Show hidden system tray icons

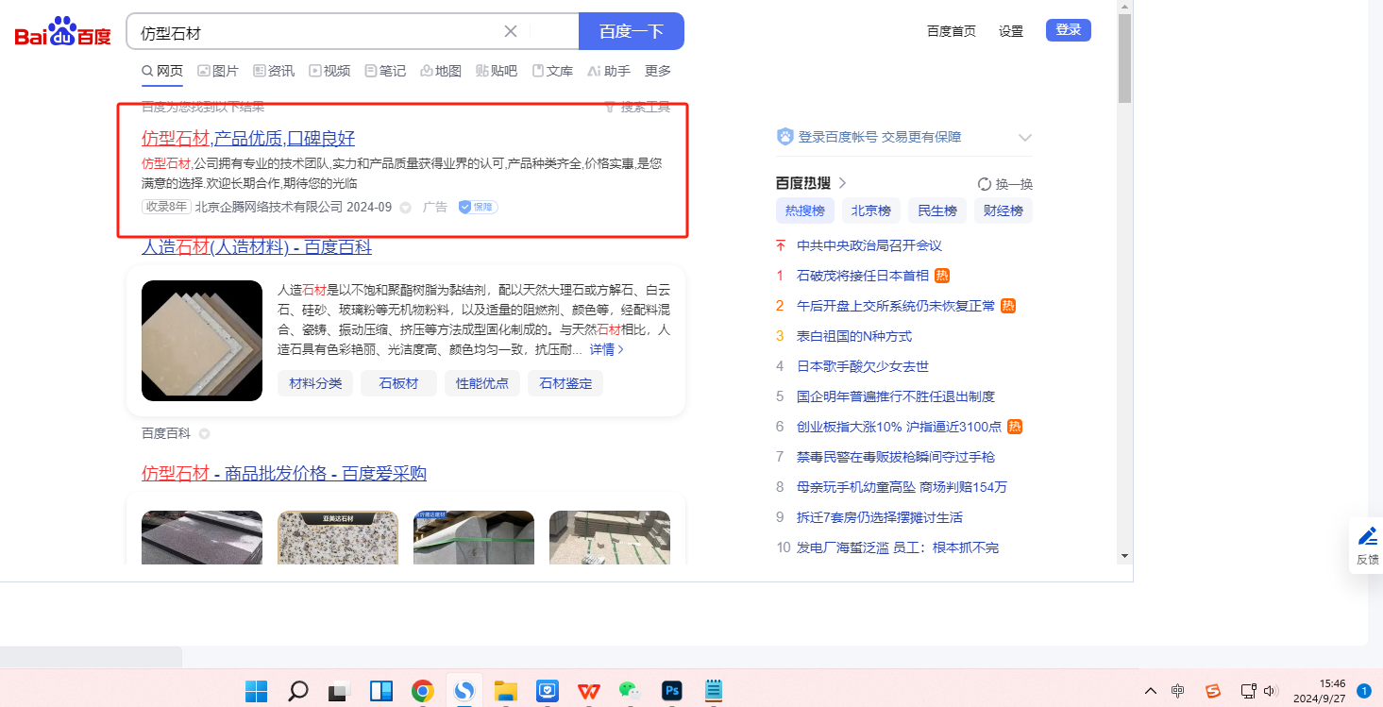coord(1150,691)
